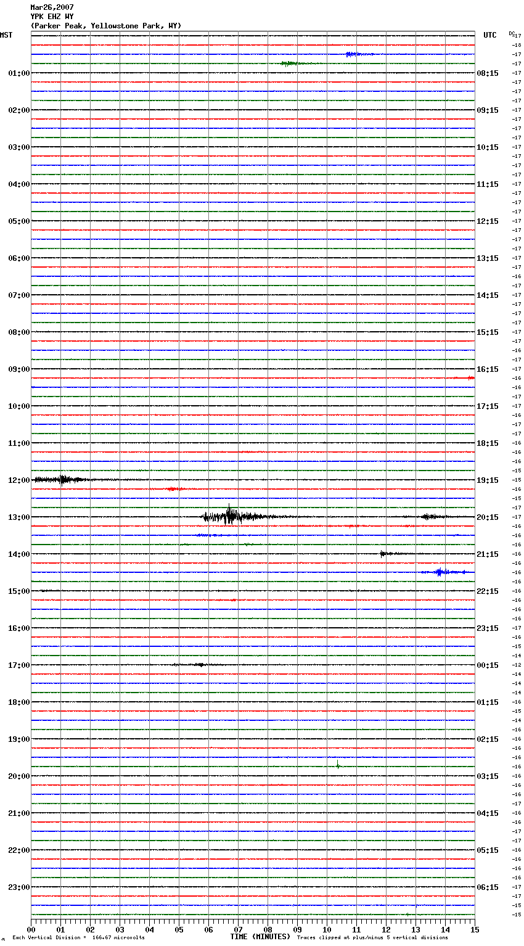Click the 00 minute tick label
The height and width of the screenshot is (946, 524).
31,929
